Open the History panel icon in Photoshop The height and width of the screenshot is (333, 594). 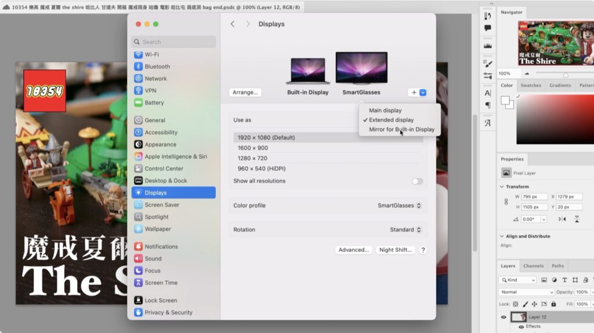pos(487,16)
